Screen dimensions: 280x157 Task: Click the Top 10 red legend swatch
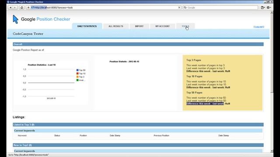point(77,73)
